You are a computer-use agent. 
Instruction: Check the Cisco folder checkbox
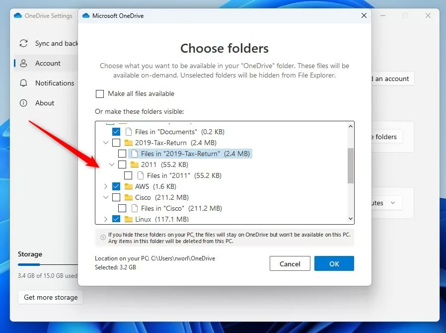click(x=116, y=197)
